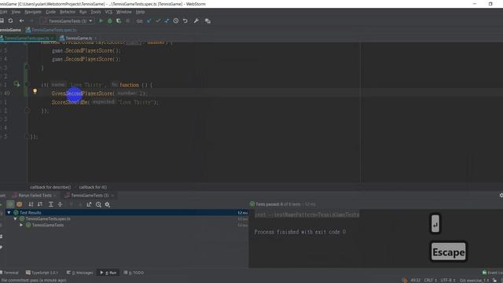Export test results icon in Run toolbar

pos(89,204)
